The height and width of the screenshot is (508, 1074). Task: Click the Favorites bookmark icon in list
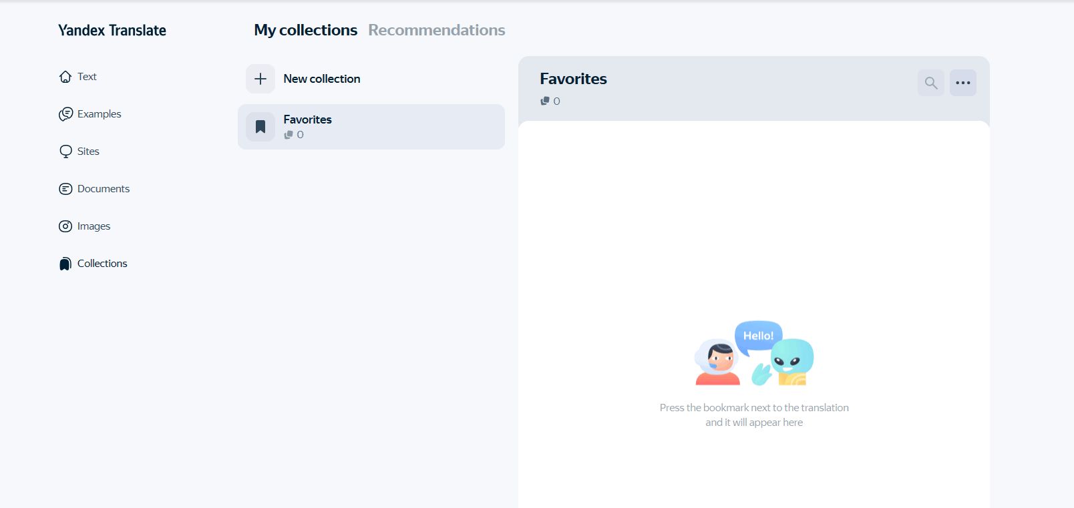point(260,127)
